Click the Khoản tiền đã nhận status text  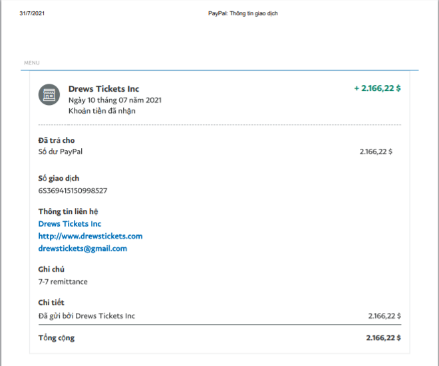pyautogui.click(x=102, y=111)
